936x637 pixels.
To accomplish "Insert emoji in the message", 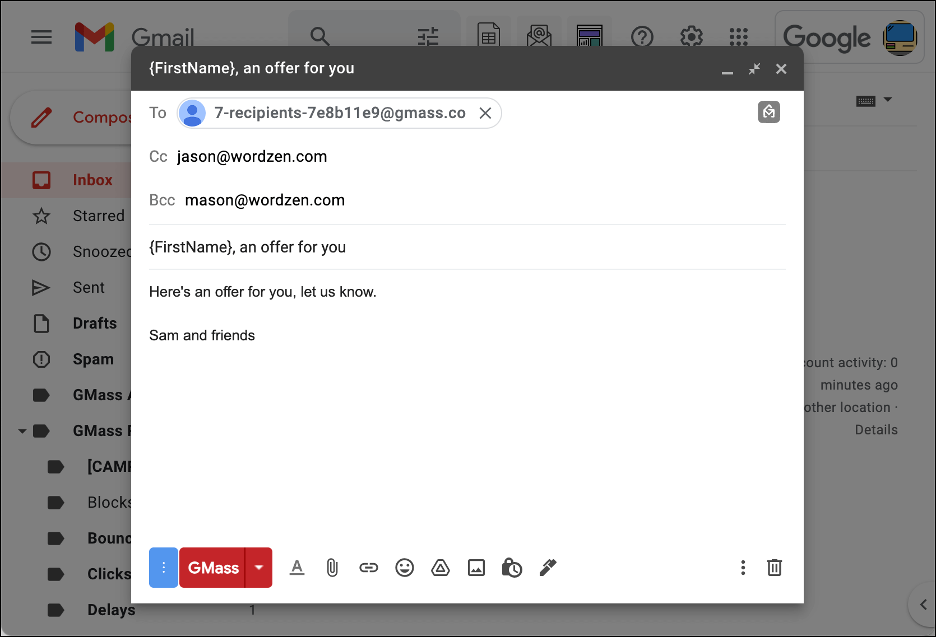I will 405,568.
